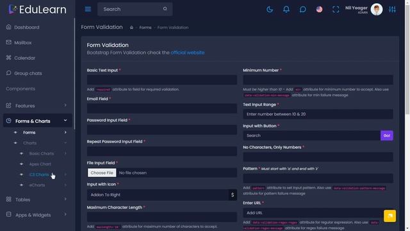Toggle the hamburger sidebar menu
The image size is (410, 231).
tap(88, 9)
